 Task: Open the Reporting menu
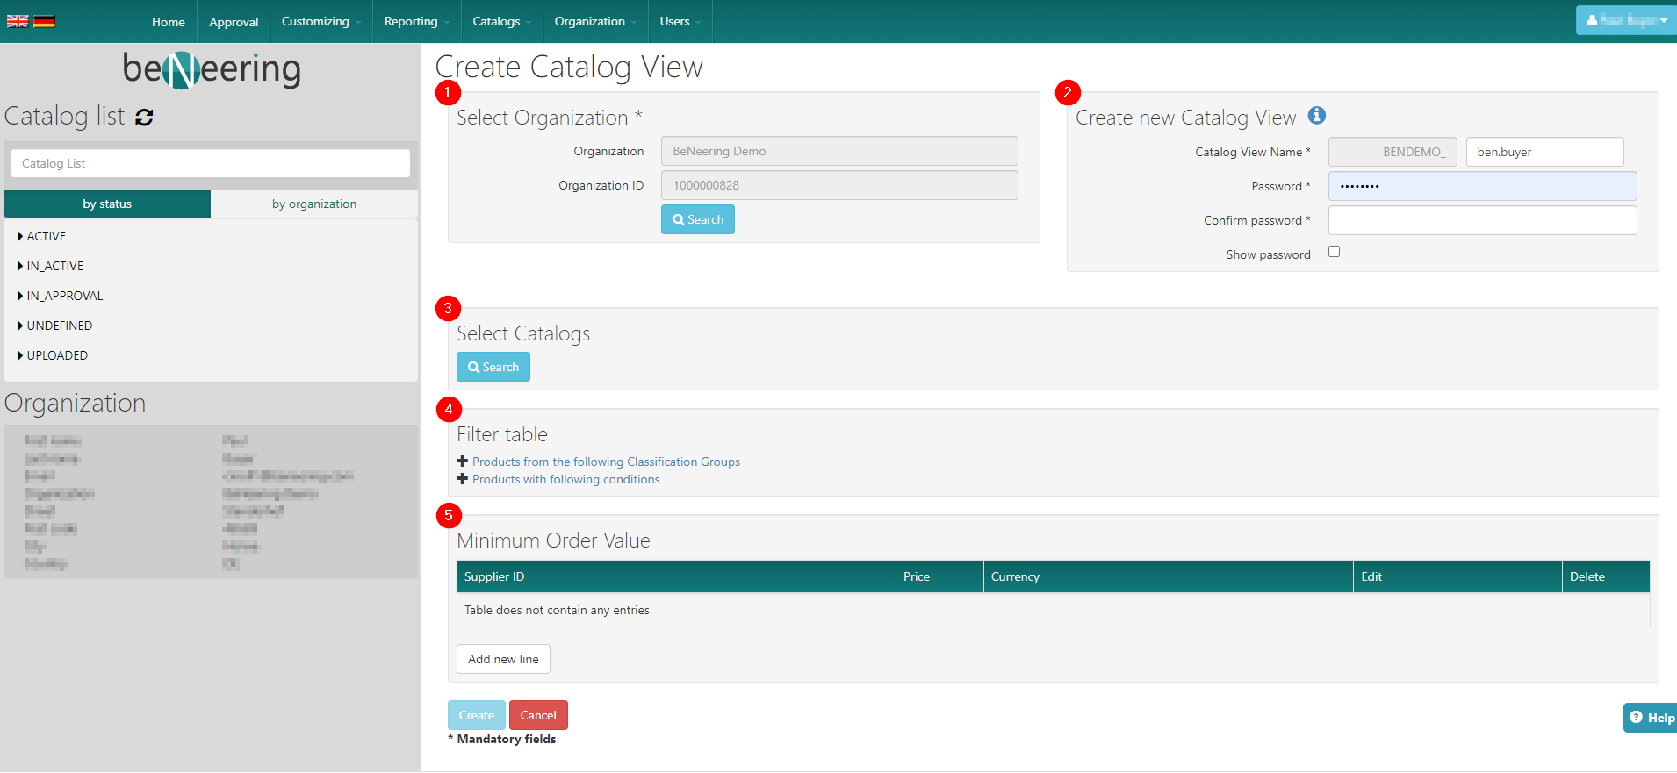pos(416,21)
